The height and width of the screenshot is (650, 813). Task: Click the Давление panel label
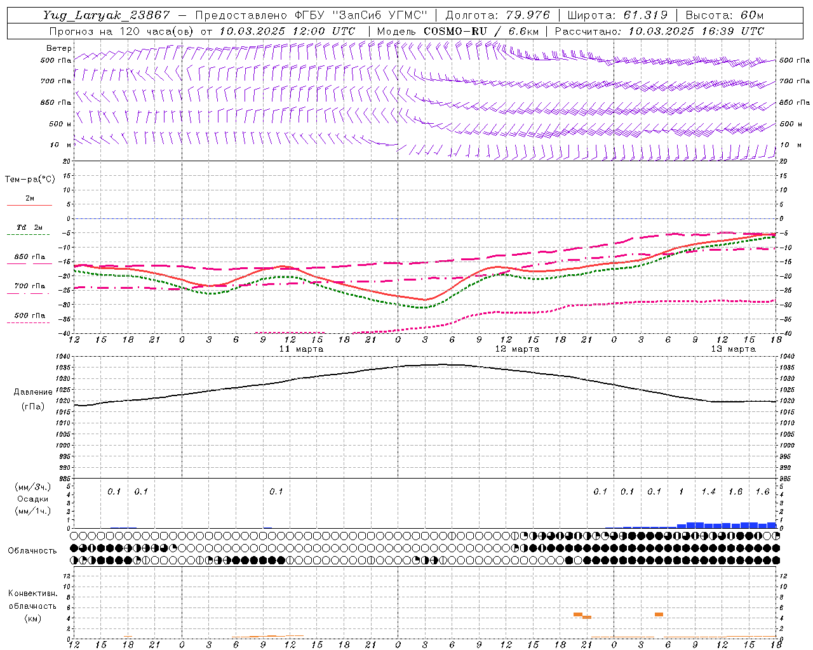(33, 392)
